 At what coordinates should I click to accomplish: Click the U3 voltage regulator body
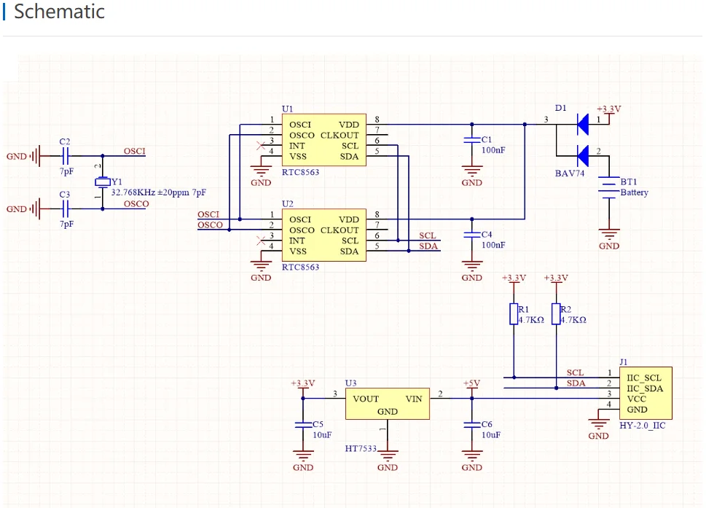coord(387,404)
